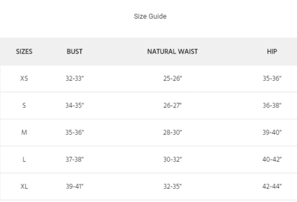The image size is (297, 202).
Task: Click the M size row label
Action: tap(24, 132)
